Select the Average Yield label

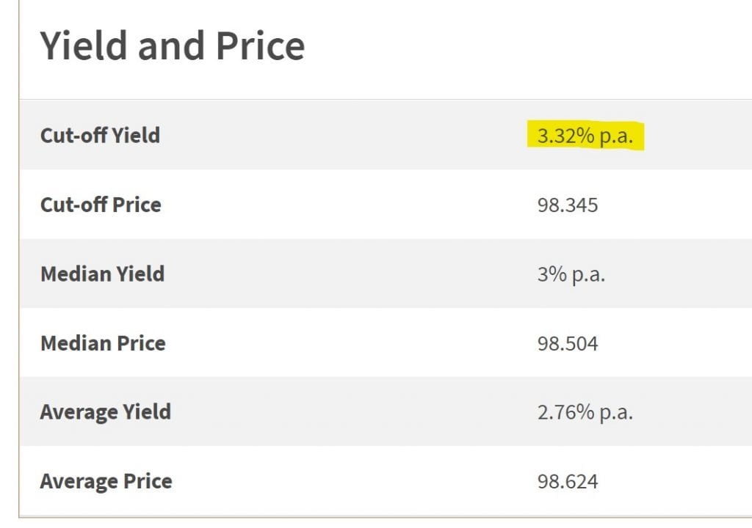(106, 412)
